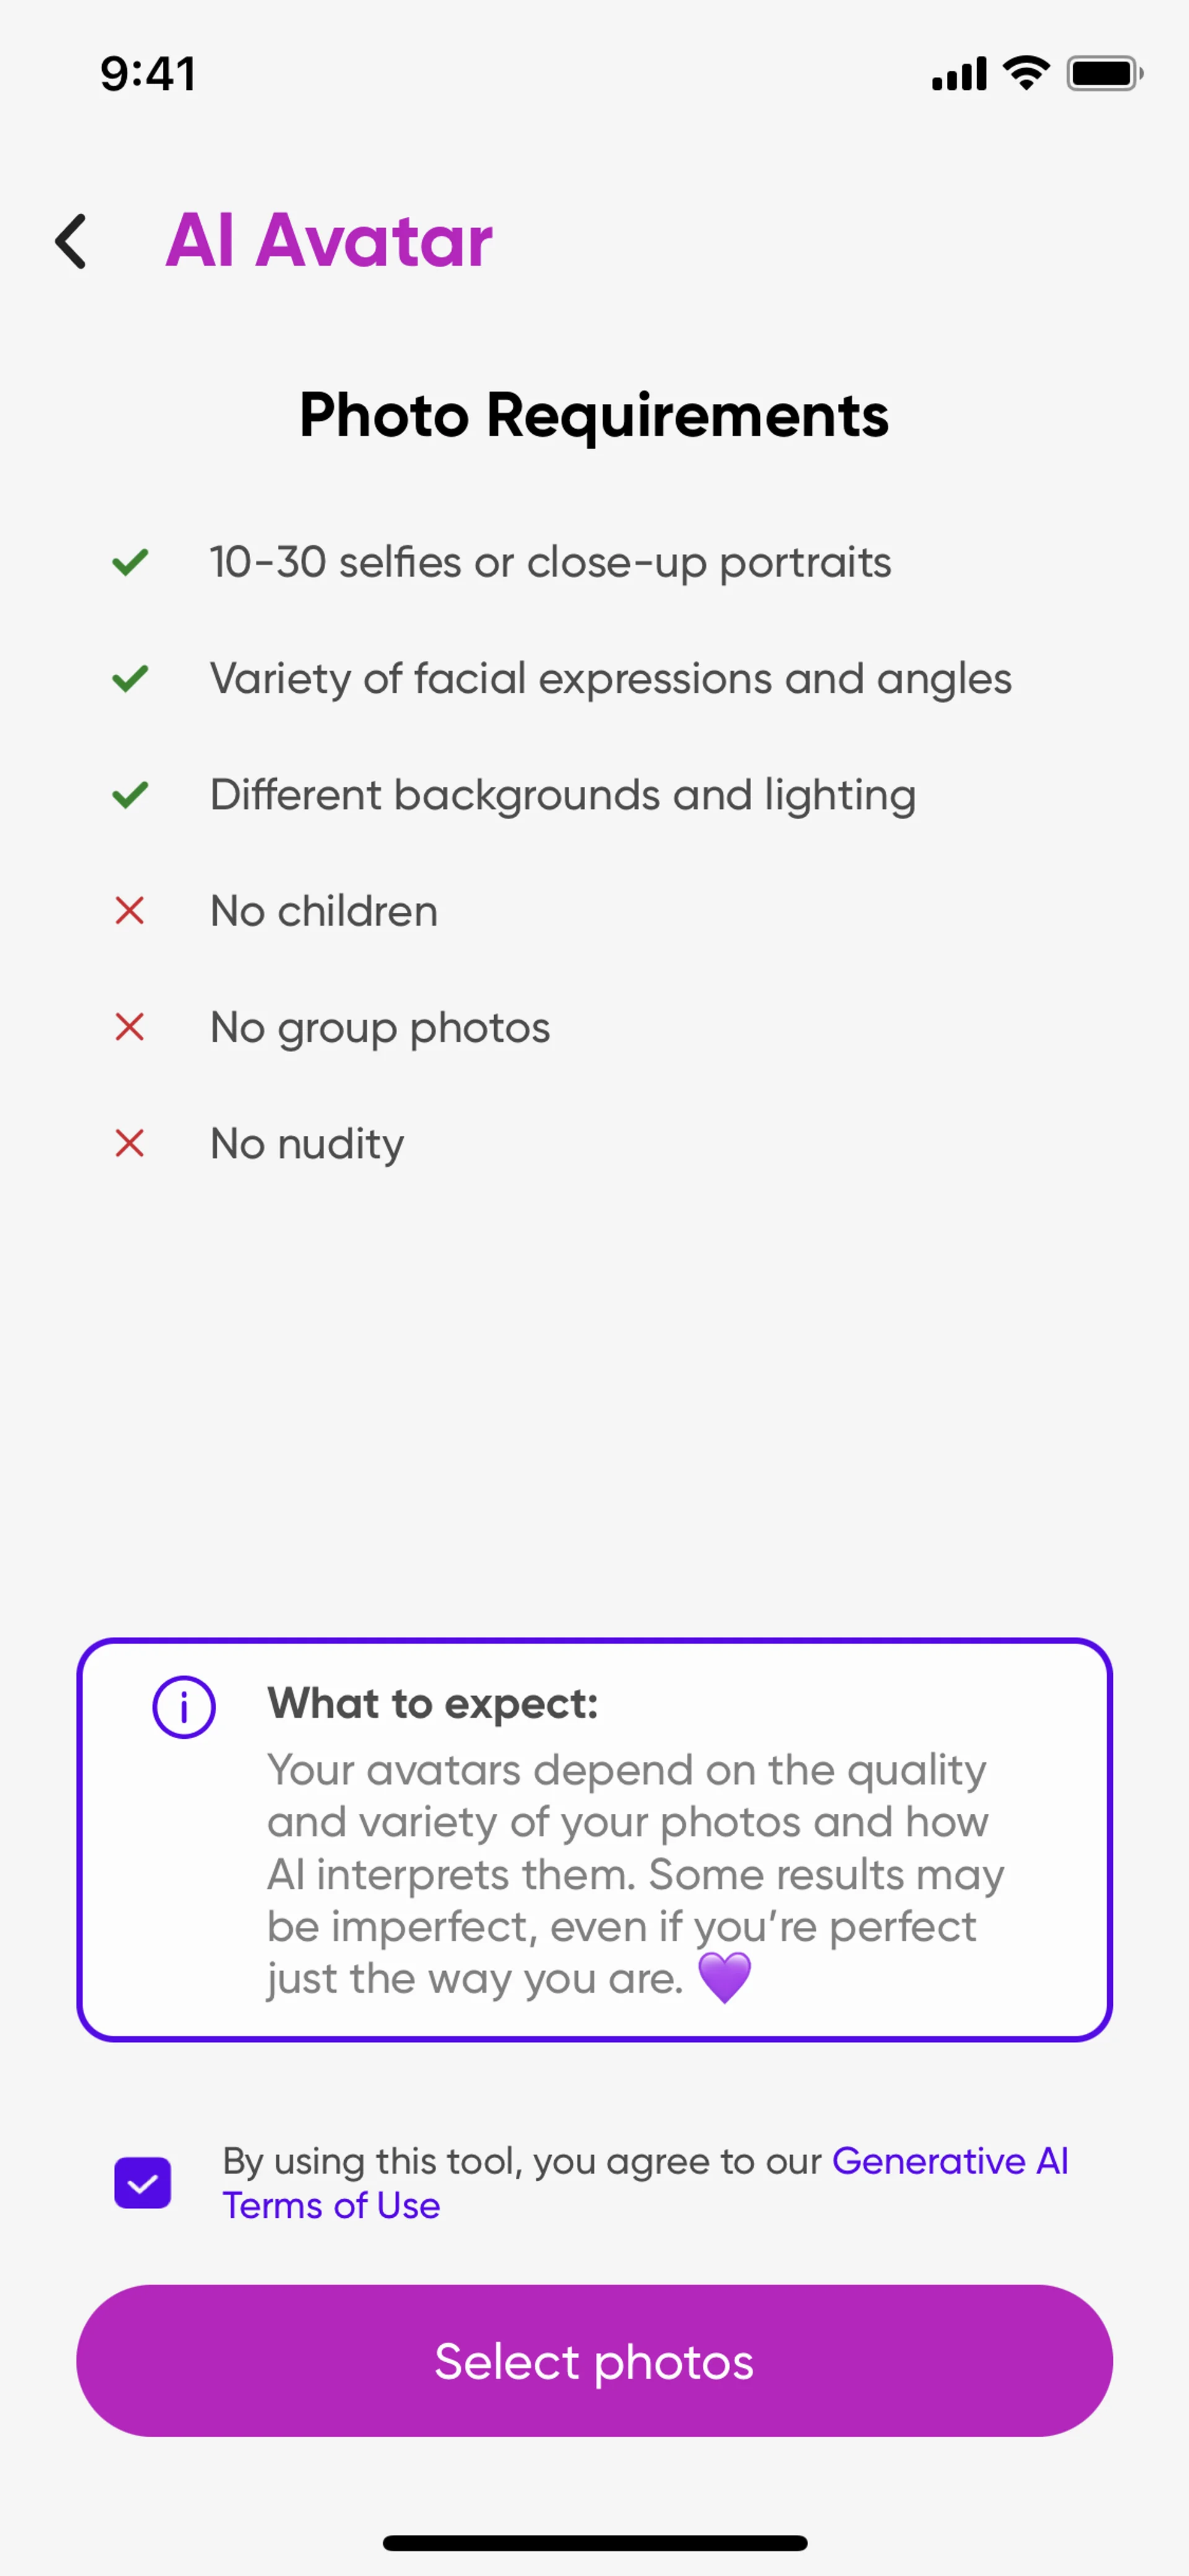Click green checkmark beside selfies requirement
Screen dimensions: 1189x2576
click(130, 562)
